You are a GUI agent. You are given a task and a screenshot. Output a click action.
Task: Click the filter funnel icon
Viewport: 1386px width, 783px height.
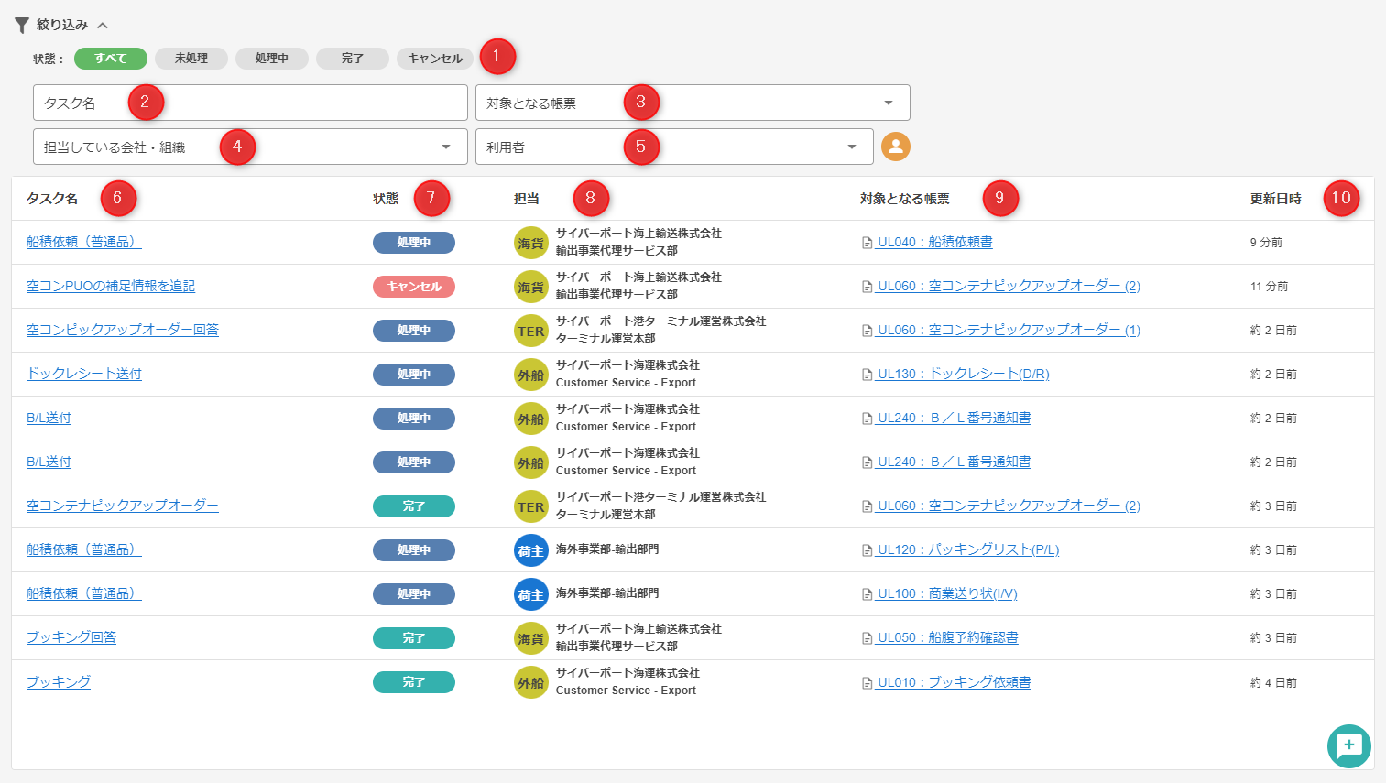22,26
